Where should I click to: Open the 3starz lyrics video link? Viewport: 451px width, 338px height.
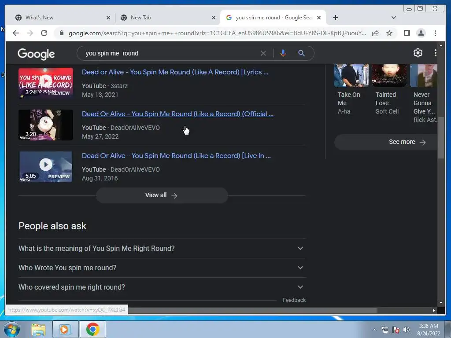(175, 72)
